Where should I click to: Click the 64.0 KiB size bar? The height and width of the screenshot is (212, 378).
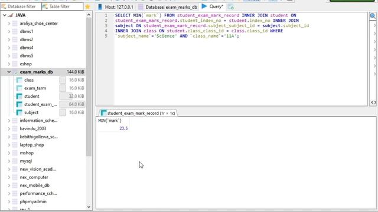pyautogui.click(x=72, y=104)
